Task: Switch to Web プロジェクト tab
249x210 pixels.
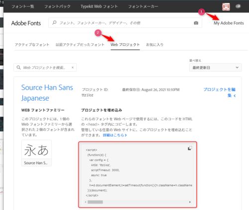Action: pos(125,45)
